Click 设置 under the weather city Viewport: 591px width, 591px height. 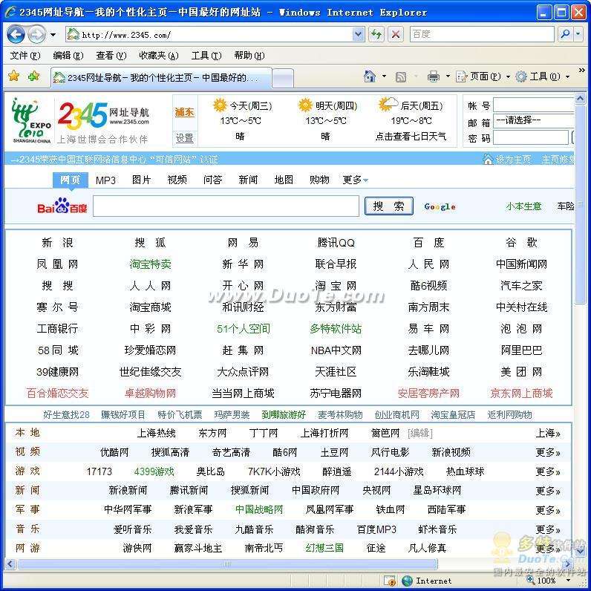click(x=184, y=138)
